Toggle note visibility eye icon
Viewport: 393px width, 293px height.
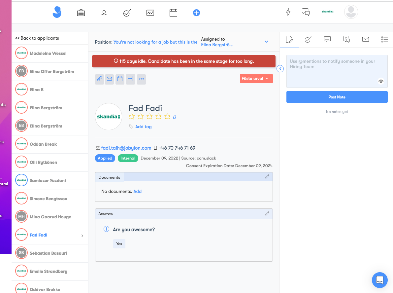(x=381, y=81)
